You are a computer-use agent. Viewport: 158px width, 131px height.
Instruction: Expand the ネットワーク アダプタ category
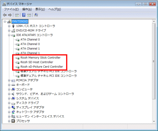pyautogui.click(x=9, y=112)
